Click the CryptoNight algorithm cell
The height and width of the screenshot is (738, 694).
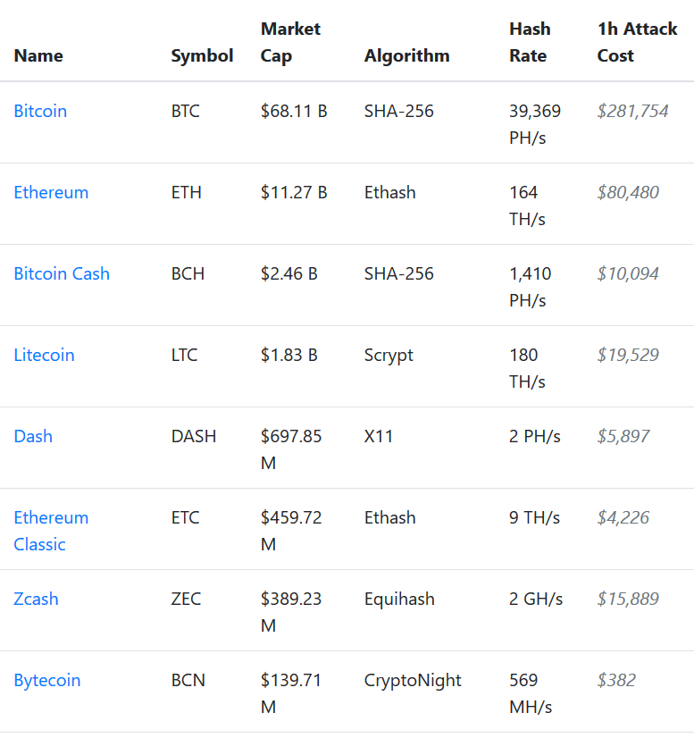pos(413,681)
